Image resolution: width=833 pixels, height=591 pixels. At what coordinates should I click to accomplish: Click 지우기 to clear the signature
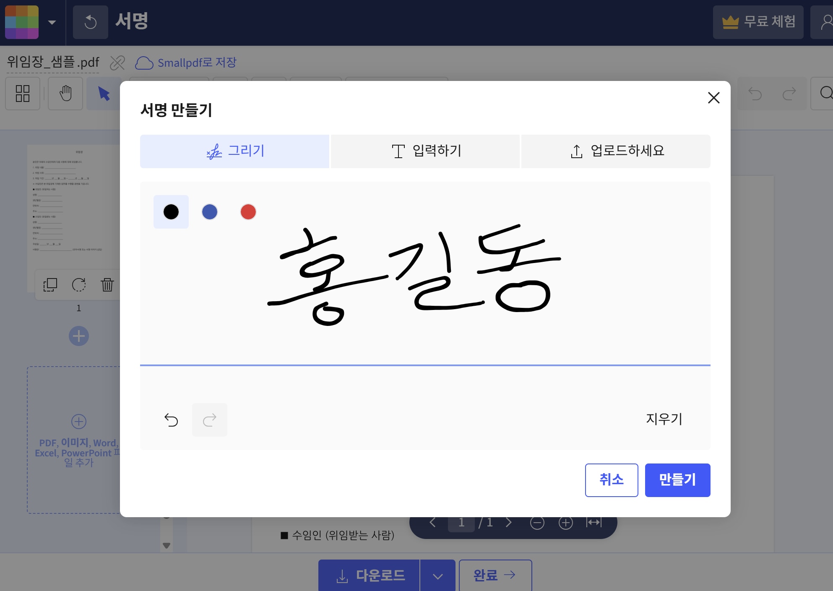click(x=664, y=419)
